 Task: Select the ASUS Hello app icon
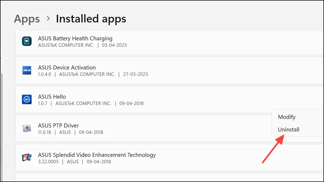[27, 99]
